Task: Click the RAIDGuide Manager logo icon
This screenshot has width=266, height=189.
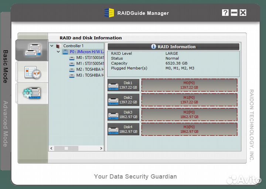Action: coord(109,13)
